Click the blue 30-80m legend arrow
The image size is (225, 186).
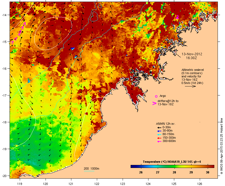pos(159,131)
